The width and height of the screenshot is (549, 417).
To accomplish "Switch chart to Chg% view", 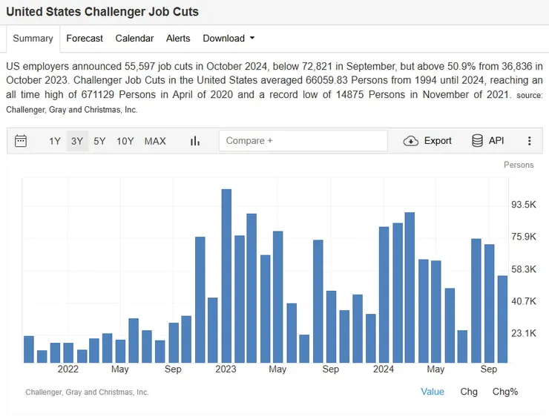I will (505, 392).
